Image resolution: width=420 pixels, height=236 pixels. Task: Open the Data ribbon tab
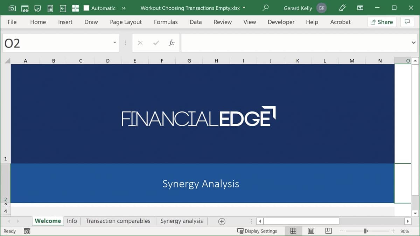(196, 22)
